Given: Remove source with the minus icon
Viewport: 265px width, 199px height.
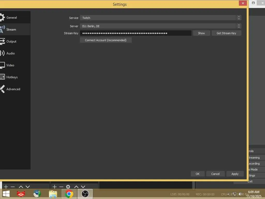Looking at the screenshot, I should pyautogui.click(x=61, y=187).
